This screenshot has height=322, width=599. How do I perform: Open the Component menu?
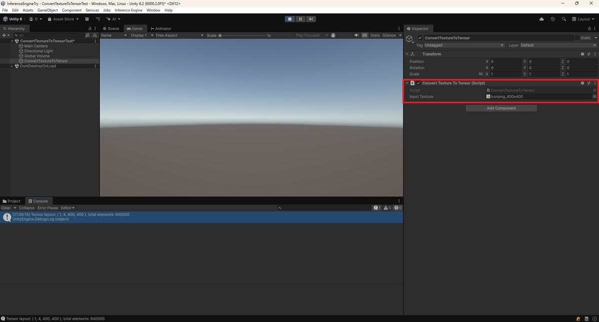71,10
